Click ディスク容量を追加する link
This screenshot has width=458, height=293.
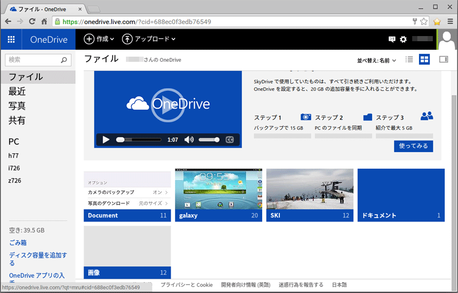tap(38, 259)
